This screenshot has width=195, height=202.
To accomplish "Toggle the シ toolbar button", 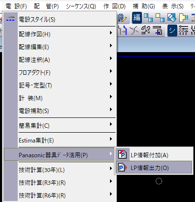I will pyautogui.click(x=172, y=30).
